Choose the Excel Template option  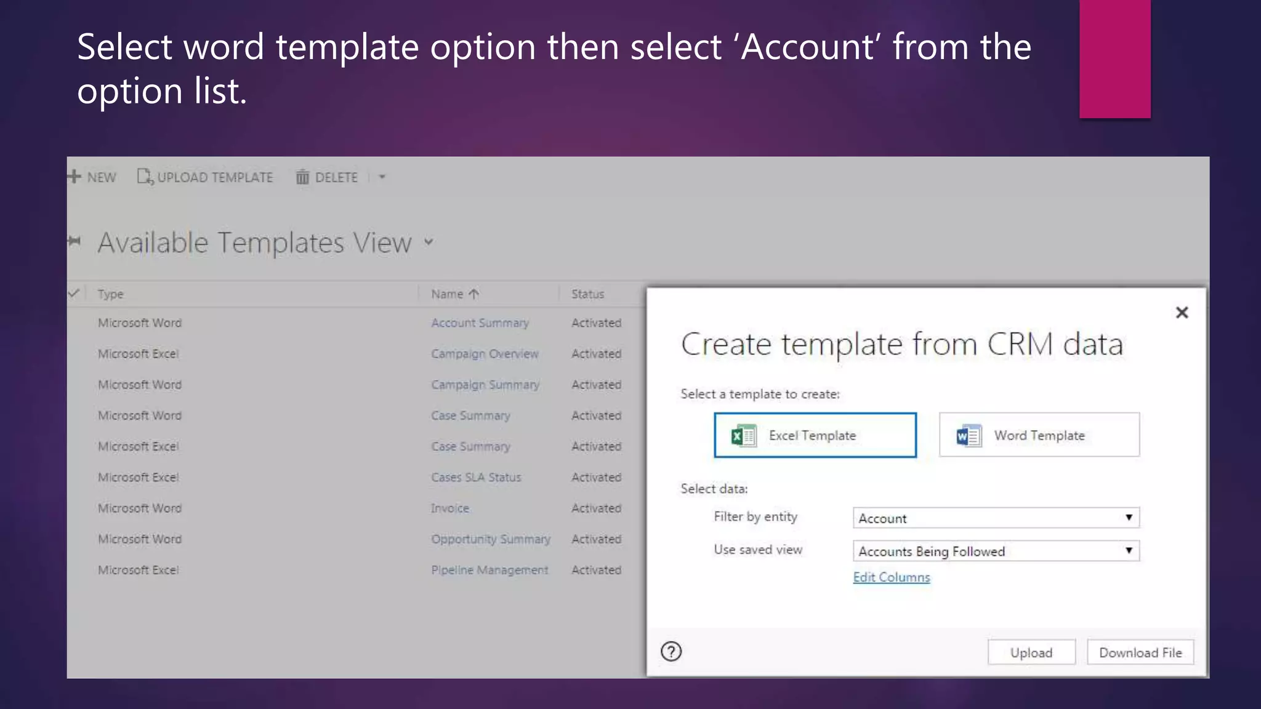(x=815, y=435)
